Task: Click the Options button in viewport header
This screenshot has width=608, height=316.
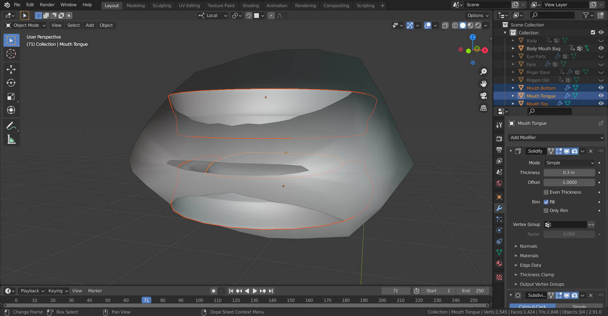Action: (478, 16)
